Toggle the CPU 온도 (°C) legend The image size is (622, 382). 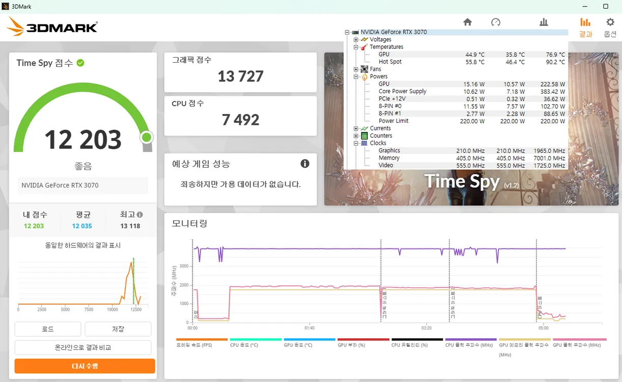(x=256, y=343)
